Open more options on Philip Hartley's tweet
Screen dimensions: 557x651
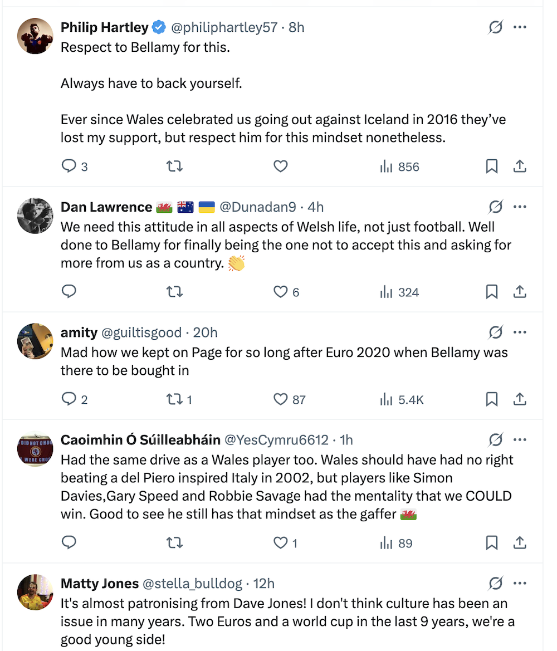(520, 27)
